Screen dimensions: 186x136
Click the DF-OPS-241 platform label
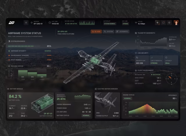coord(62,32)
